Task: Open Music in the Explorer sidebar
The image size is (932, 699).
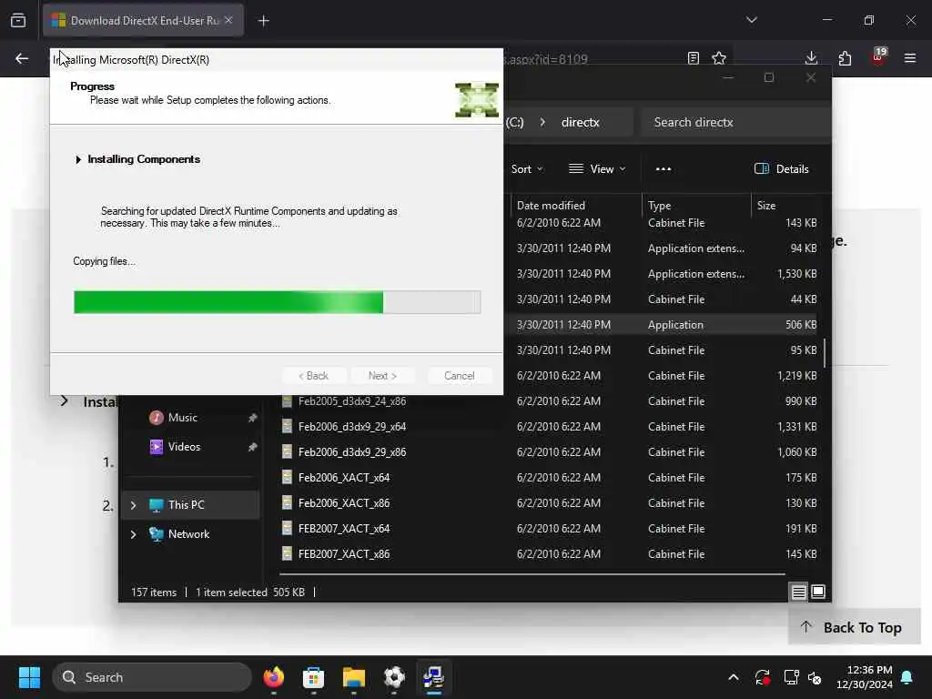Action: [x=182, y=417]
